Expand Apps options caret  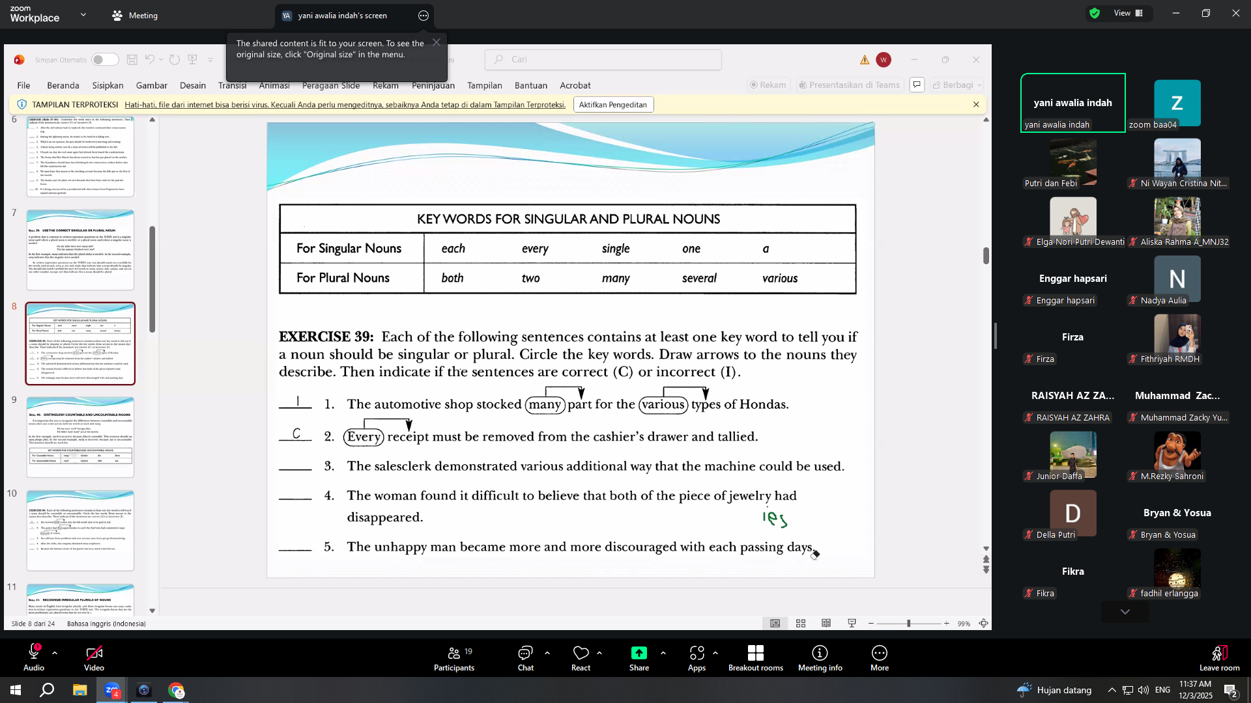point(715,652)
